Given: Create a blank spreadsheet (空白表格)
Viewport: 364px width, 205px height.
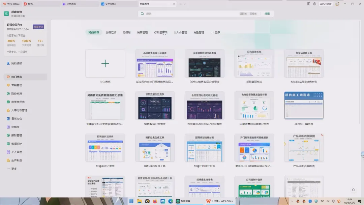Looking at the screenshot, I should [x=105, y=63].
